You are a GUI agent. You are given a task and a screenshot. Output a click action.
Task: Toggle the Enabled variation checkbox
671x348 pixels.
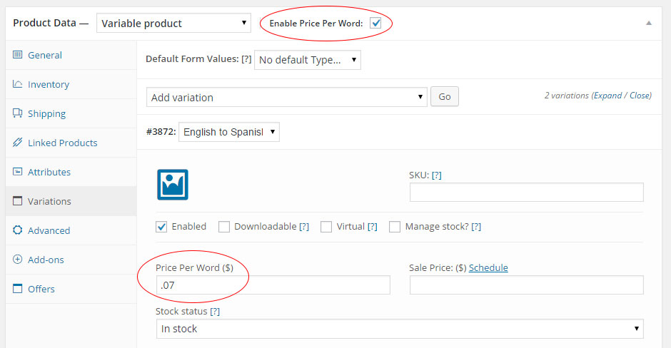point(161,227)
